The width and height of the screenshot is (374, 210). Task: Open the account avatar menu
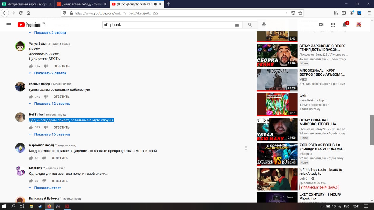359,25
